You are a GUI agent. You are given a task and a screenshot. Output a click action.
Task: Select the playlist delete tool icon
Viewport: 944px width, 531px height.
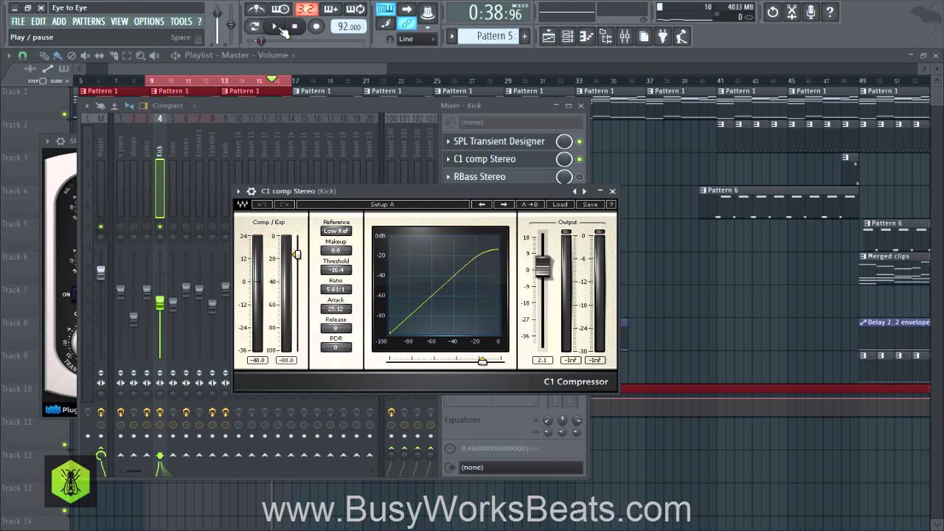click(72, 55)
